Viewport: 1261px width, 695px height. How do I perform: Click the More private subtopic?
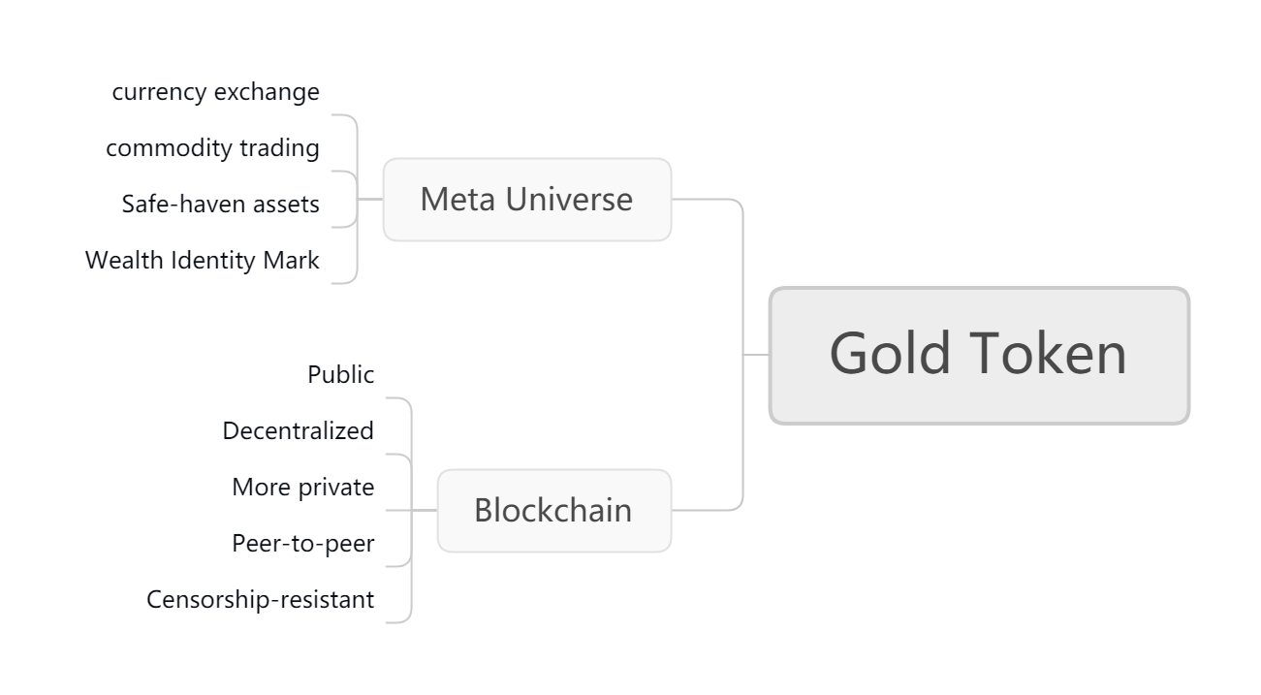(302, 488)
